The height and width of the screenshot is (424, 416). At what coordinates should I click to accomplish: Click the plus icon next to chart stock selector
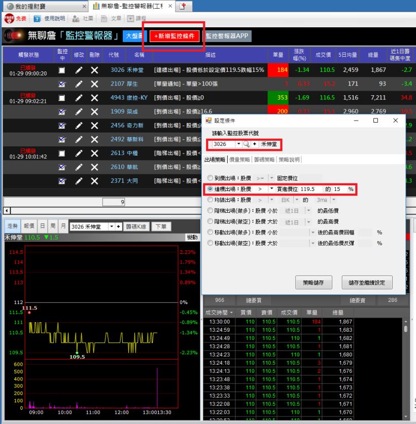[118, 226]
